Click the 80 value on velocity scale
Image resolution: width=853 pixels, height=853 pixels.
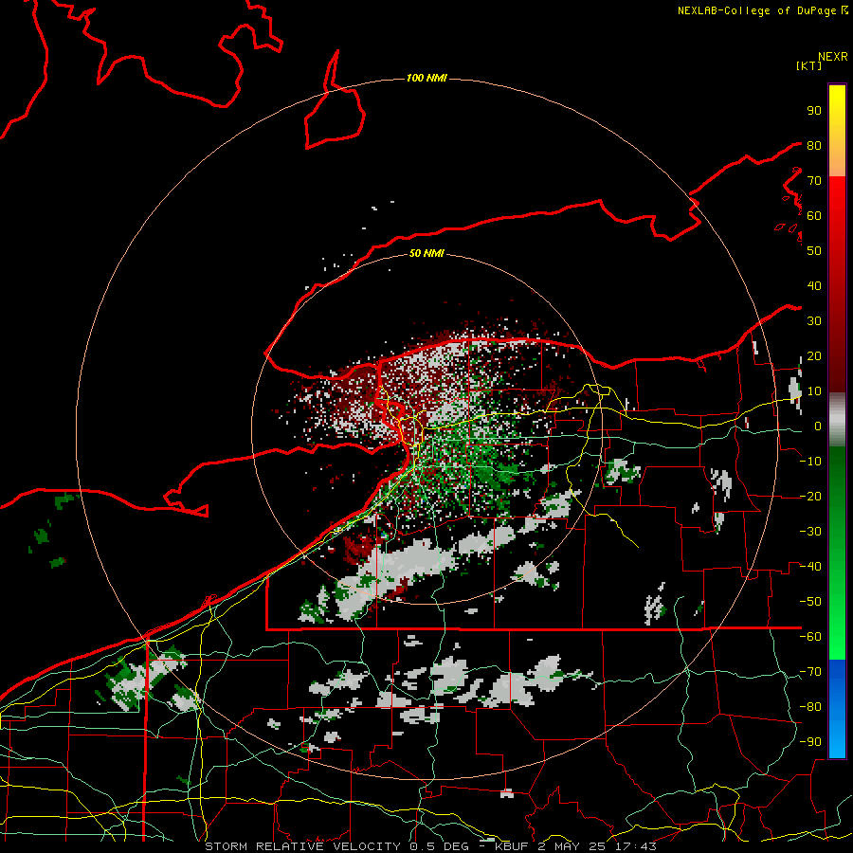(814, 145)
